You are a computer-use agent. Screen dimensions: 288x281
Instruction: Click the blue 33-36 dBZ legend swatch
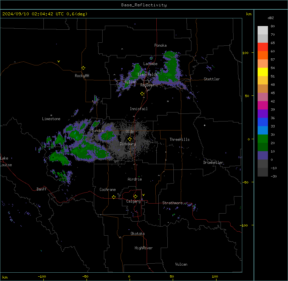click(x=263, y=122)
